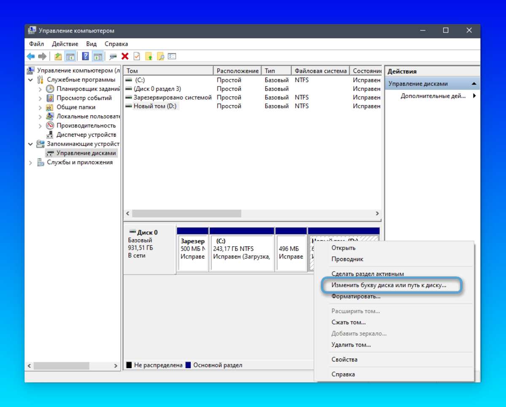This screenshot has height=407, width=506.
Task: Click the properties checkmark page icon
Action: point(137,57)
